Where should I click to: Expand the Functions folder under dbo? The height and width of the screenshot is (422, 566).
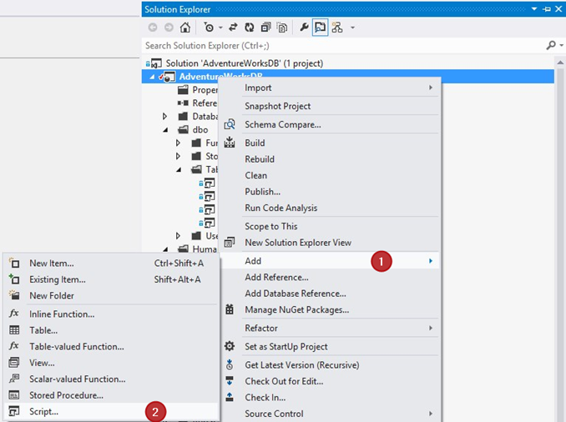(178, 143)
